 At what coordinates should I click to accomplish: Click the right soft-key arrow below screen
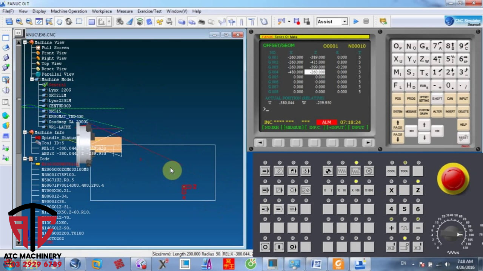coord(368,143)
